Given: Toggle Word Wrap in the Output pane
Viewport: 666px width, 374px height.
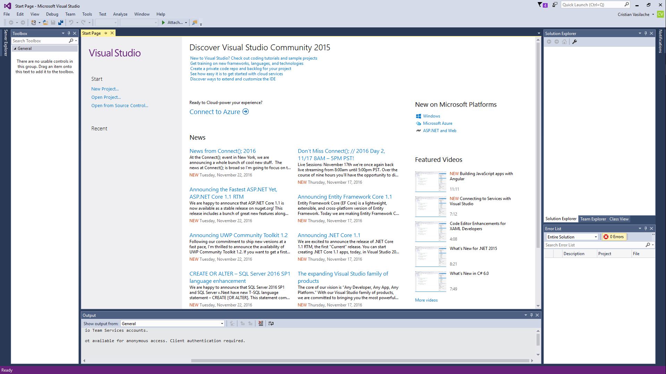Looking at the screenshot, I should click(271, 323).
